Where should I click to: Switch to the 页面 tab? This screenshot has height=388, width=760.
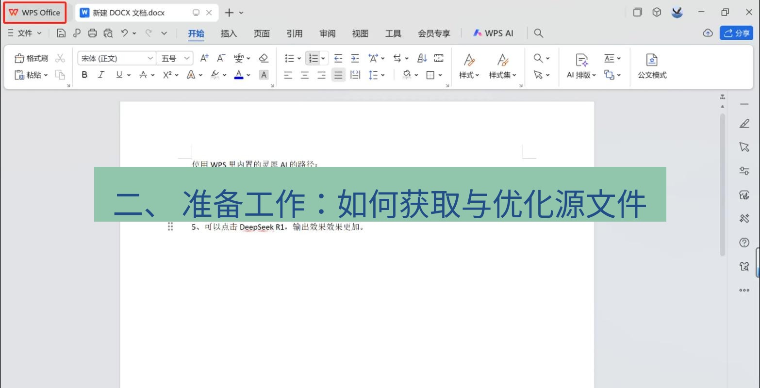coord(262,33)
